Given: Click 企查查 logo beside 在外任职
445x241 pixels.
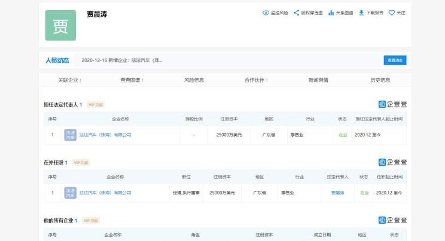Looking at the screenshot, I should 392,162.
